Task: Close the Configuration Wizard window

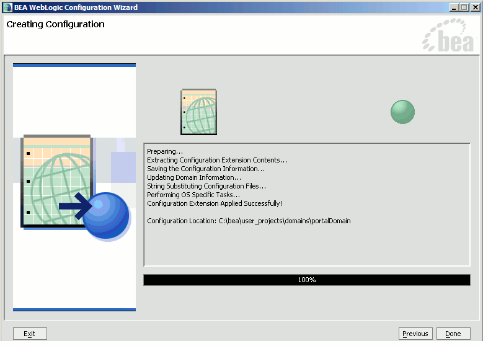Action: pos(476,7)
